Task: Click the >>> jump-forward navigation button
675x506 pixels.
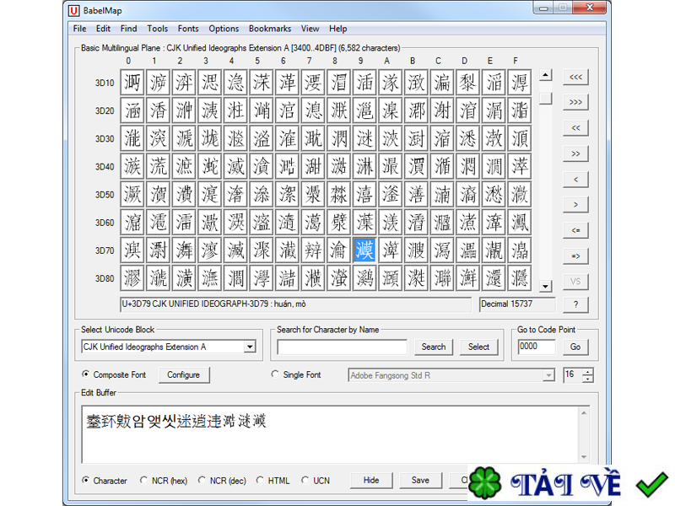Action: 575,102
